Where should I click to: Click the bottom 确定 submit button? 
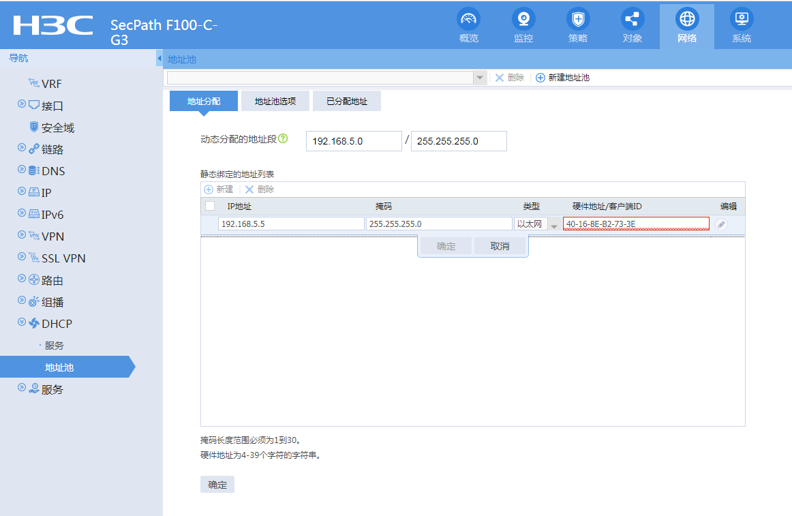pyautogui.click(x=217, y=485)
